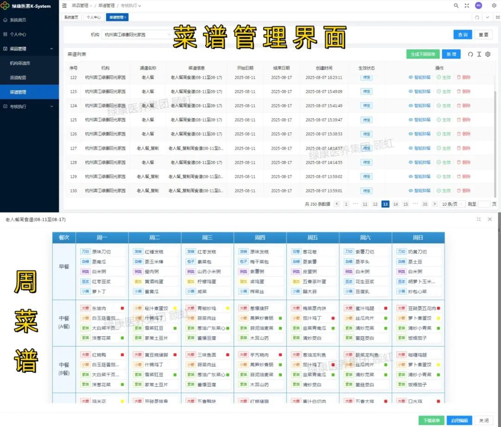Jump to page 14
The width and height of the screenshot is (501, 427).
(x=396, y=204)
